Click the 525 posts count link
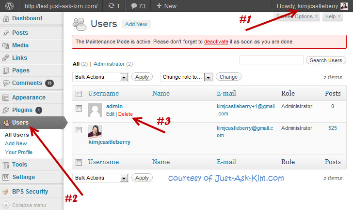This screenshot has width=353, height=210. [x=333, y=128]
